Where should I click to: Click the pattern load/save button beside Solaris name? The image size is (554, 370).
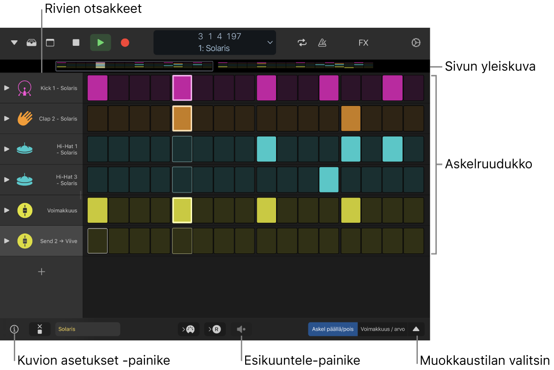40,329
